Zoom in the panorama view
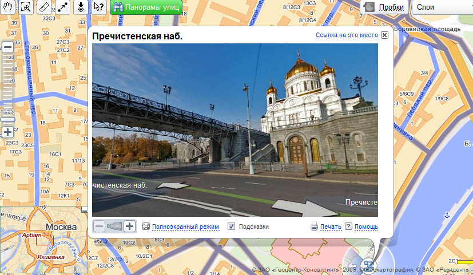The height and width of the screenshot is (275, 473). 129,227
